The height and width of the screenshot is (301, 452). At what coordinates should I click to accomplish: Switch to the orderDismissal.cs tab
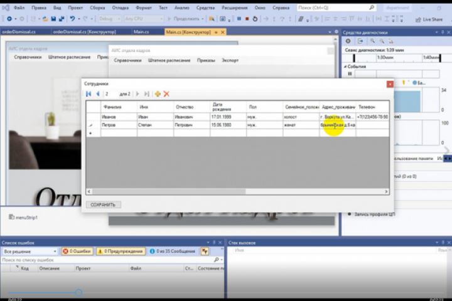pos(19,32)
